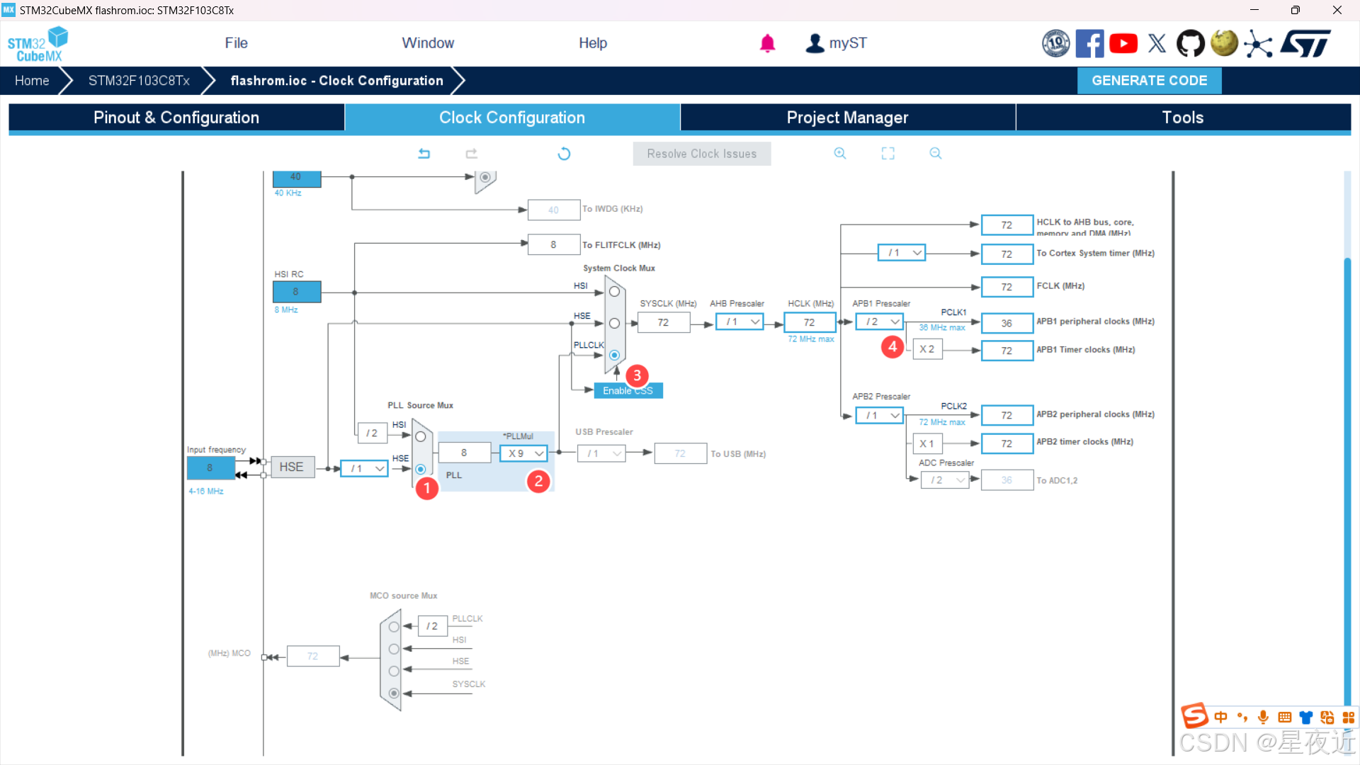Click the GENERATE CODE button

pyautogui.click(x=1149, y=81)
